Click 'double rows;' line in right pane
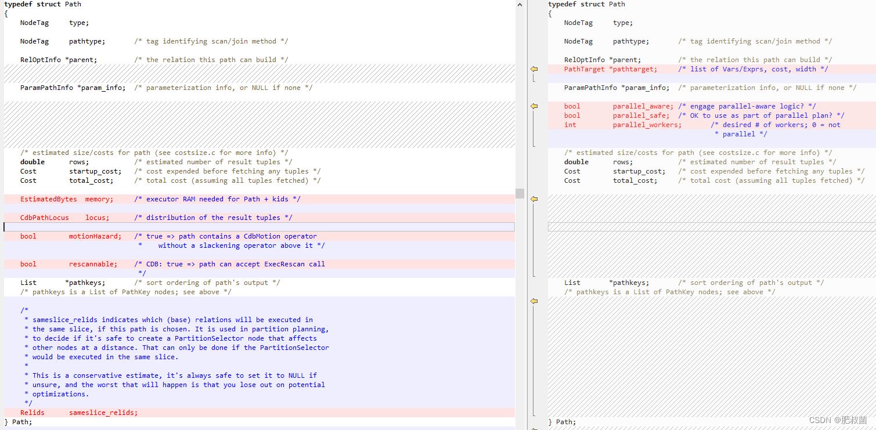This screenshot has height=430, width=876. point(700,162)
